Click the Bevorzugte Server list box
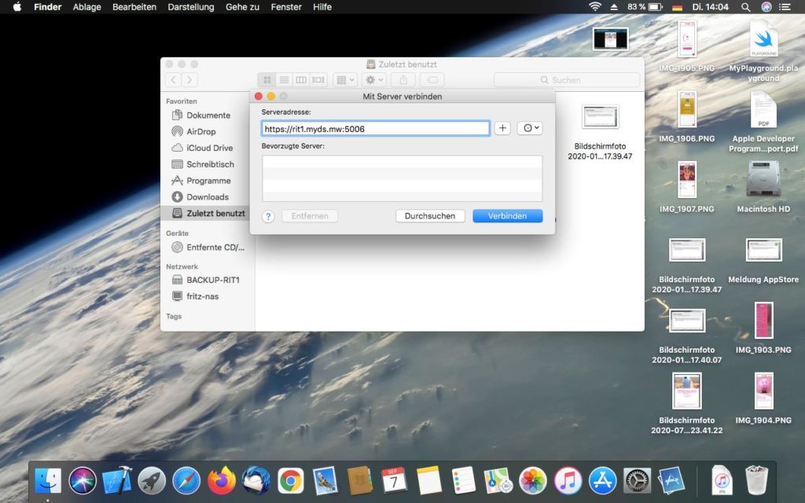 (x=402, y=178)
